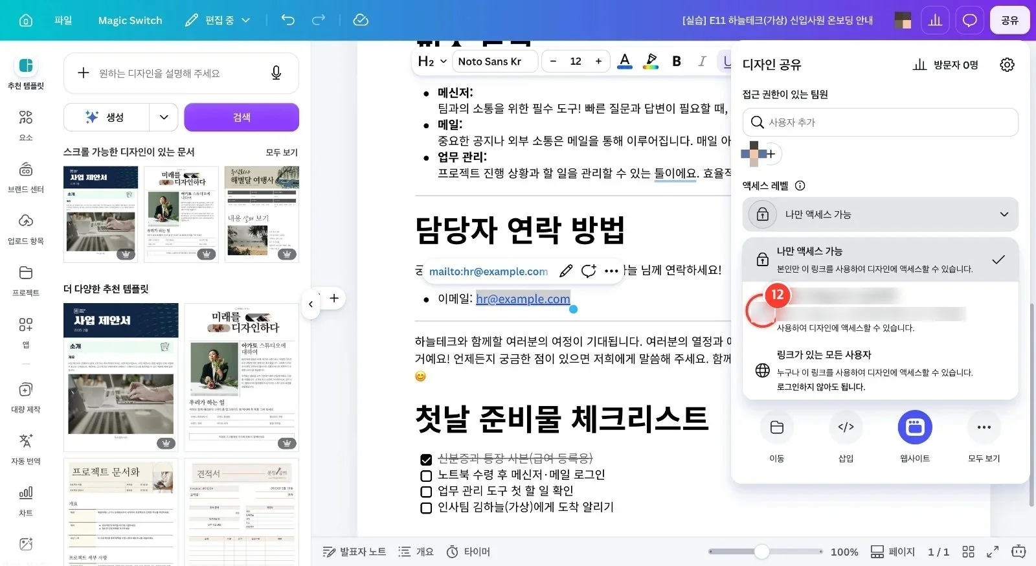Screen dimensions: 1036x566
Task: Open Noto Sans Kr font selector
Action: [x=495, y=61]
